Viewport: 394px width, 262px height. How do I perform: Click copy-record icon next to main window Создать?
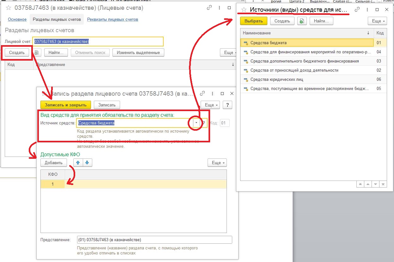[x=37, y=52]
